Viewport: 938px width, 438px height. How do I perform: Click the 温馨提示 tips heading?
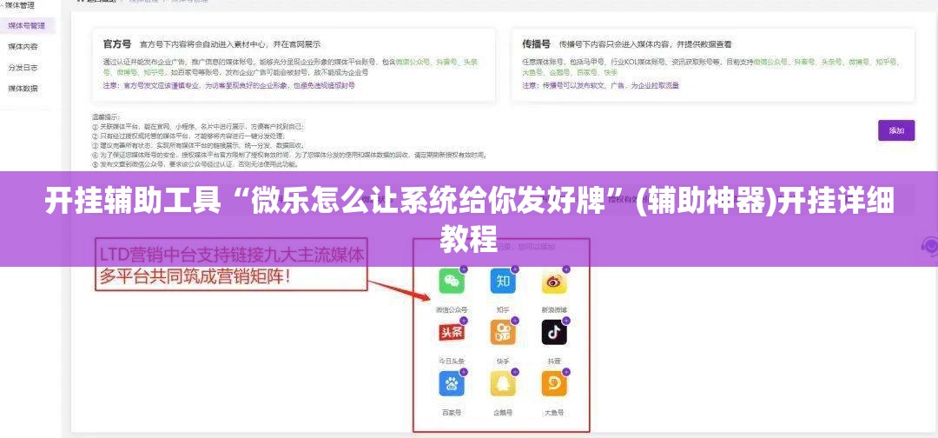[x=106, y=117]
